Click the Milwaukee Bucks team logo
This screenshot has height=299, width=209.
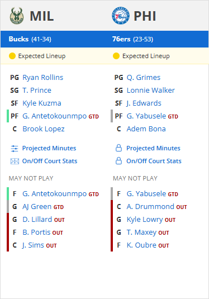pos(17,16)
